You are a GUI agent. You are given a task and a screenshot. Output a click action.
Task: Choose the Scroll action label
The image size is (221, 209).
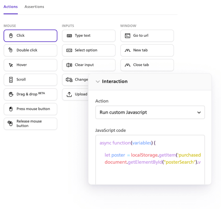point(21,79)
